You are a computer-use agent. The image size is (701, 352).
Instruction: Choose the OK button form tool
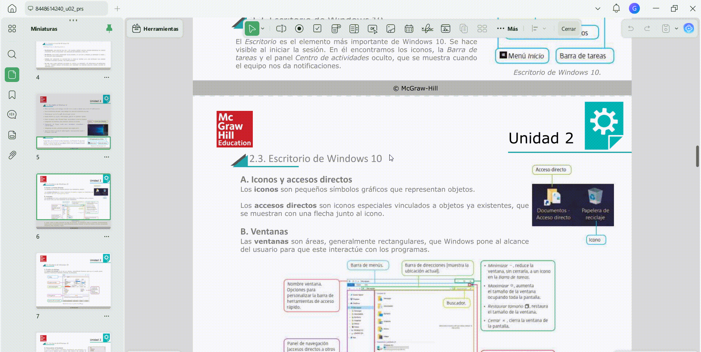(372, 29)
